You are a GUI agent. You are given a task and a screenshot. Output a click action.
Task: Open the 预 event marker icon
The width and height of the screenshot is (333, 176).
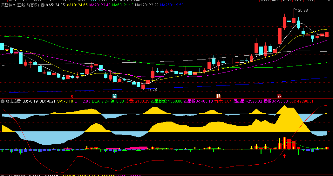pos(218,96)
